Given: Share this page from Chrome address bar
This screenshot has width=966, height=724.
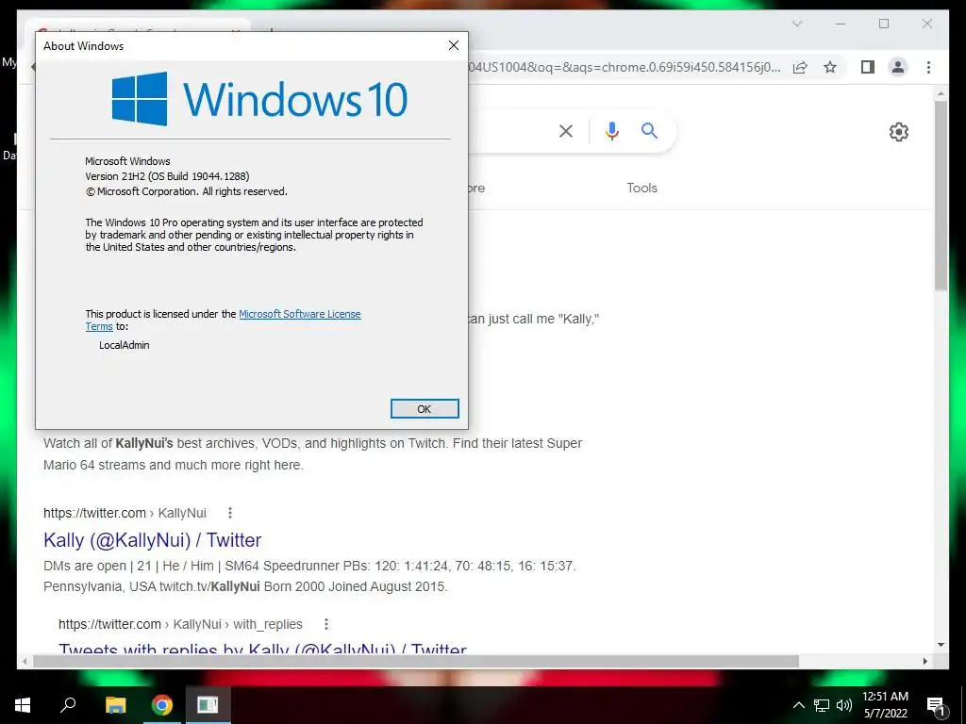Looking at the screenshot, I should pyautogui.click(x=800, y=67).
